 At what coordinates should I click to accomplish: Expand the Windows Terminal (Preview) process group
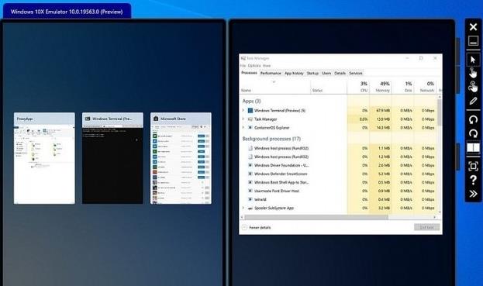[243, 110]
